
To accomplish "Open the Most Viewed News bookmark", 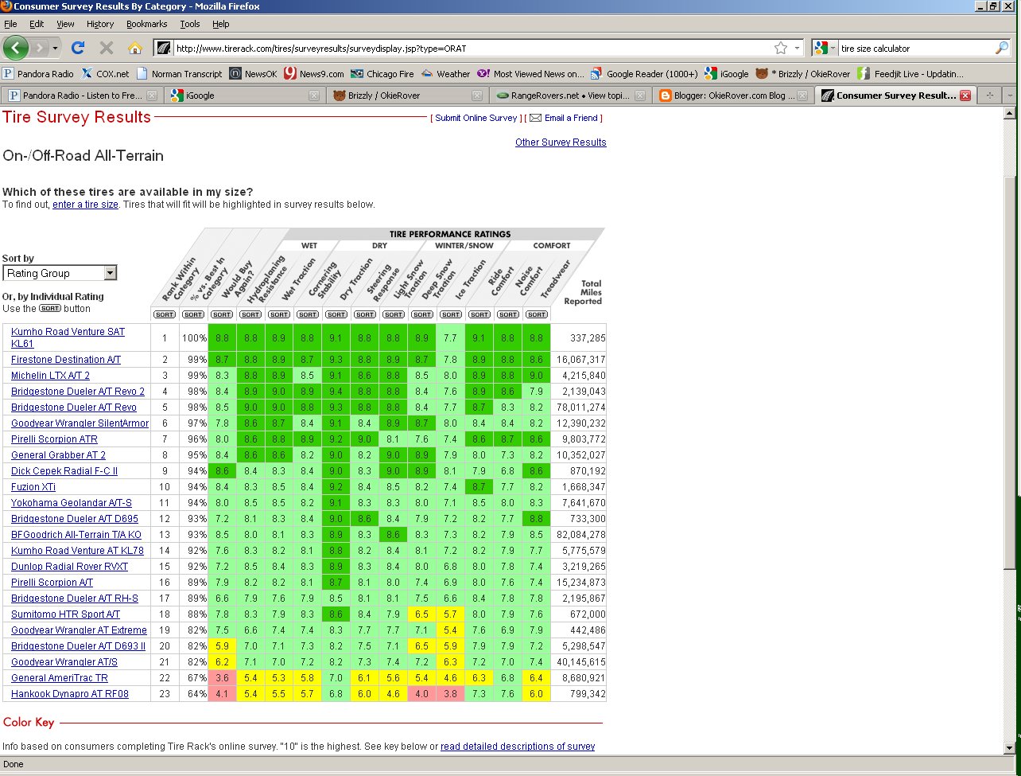I will 531,73.
